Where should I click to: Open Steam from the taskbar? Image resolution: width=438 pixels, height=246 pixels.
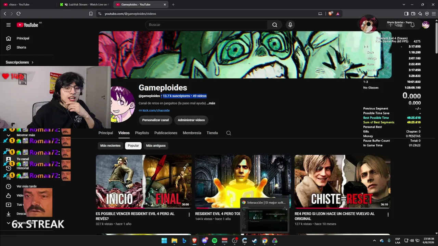click(x=255, y=241)
